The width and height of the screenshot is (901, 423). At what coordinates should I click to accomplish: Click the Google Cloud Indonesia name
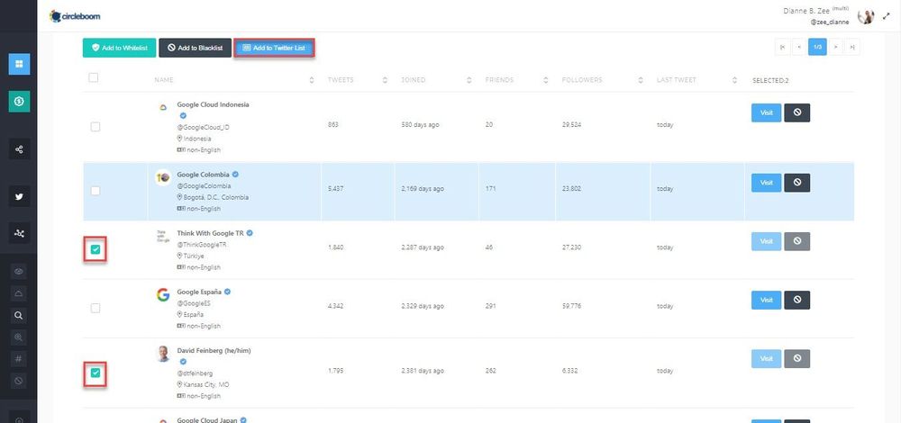point(213,105)
